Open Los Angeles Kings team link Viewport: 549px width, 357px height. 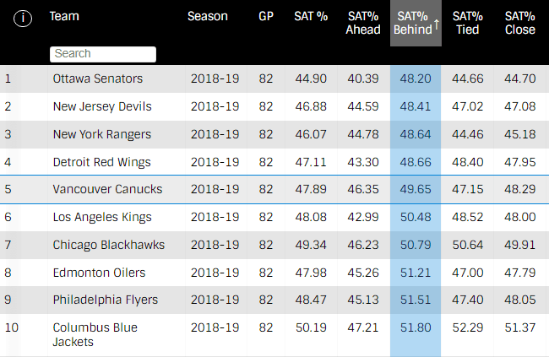[101, 217]
